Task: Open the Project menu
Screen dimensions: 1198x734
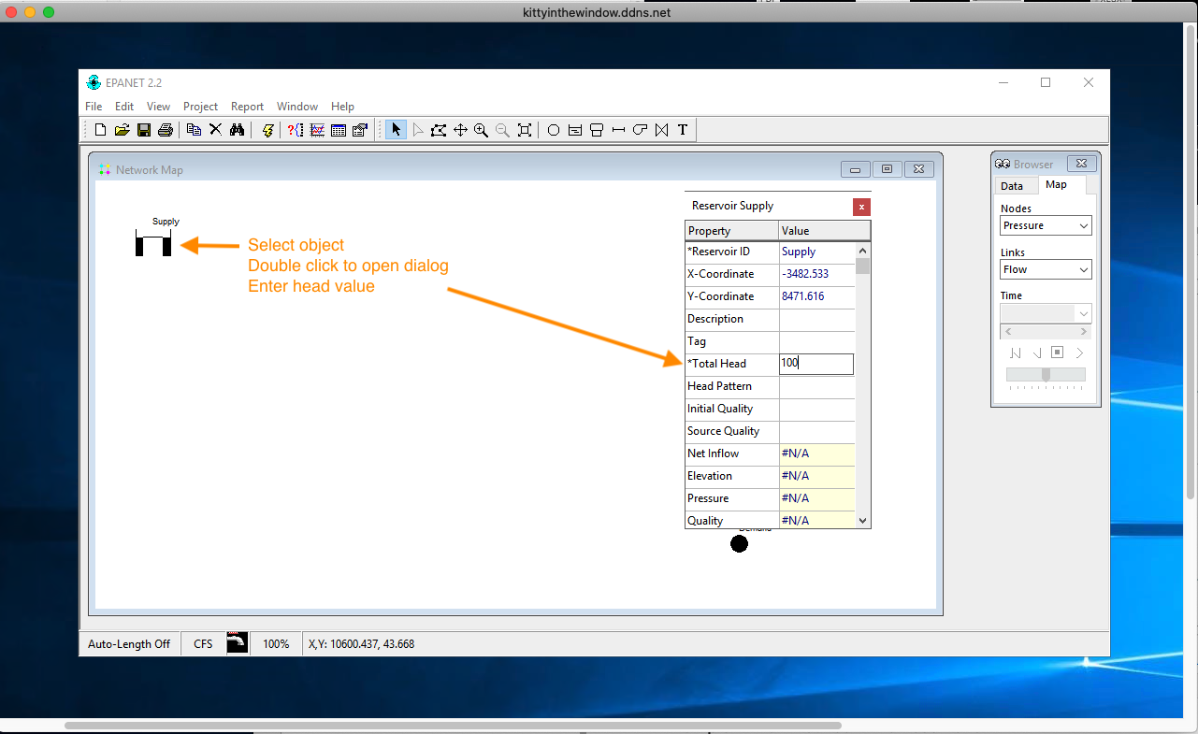Action: 200,107
